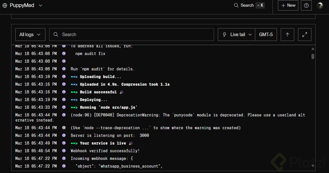The height and width of the screenshot is (173, 329).
Task: Click info icon on Build successful row
Action: (64, 92)
